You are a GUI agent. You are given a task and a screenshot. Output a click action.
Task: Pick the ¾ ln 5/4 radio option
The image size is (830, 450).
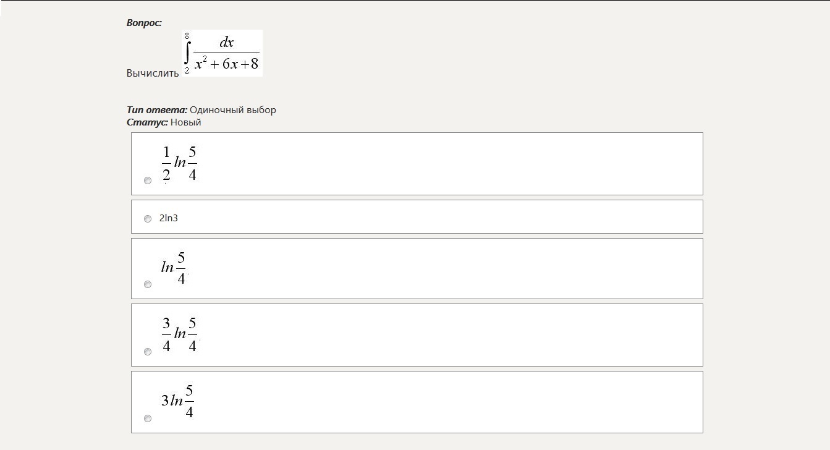click(x=148, y=352)
